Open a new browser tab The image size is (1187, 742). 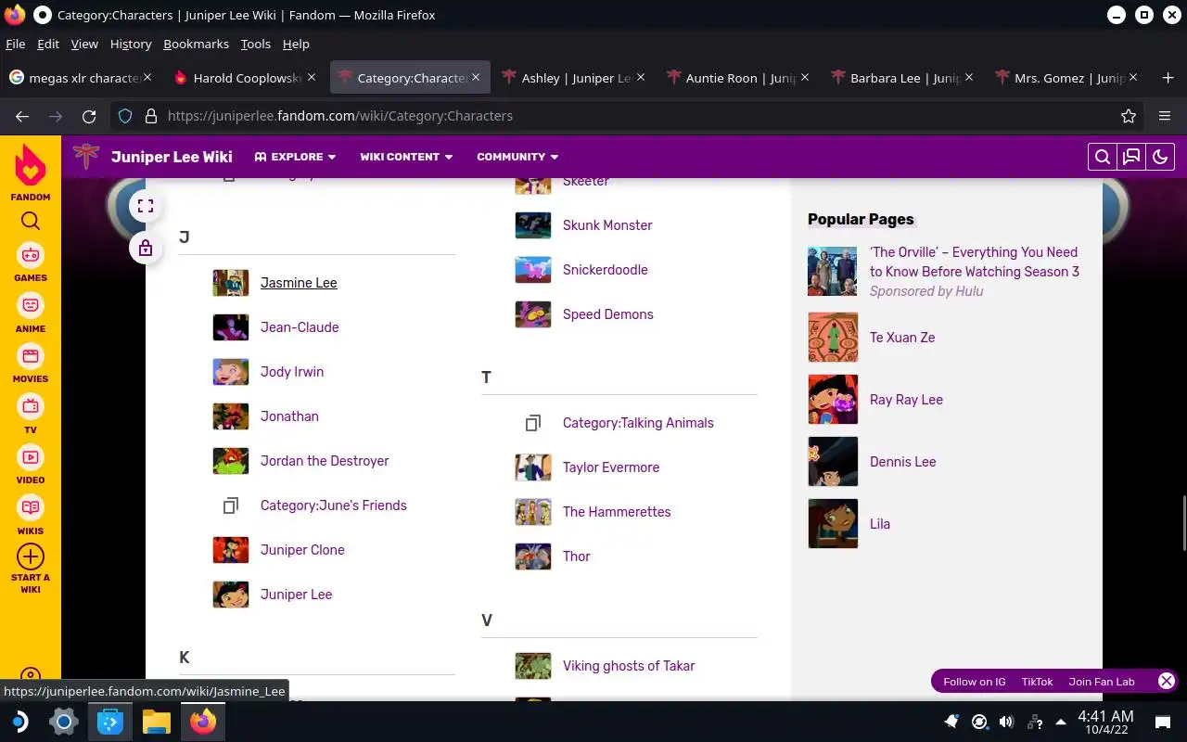pyautogui.click(x=1168, y=78)
